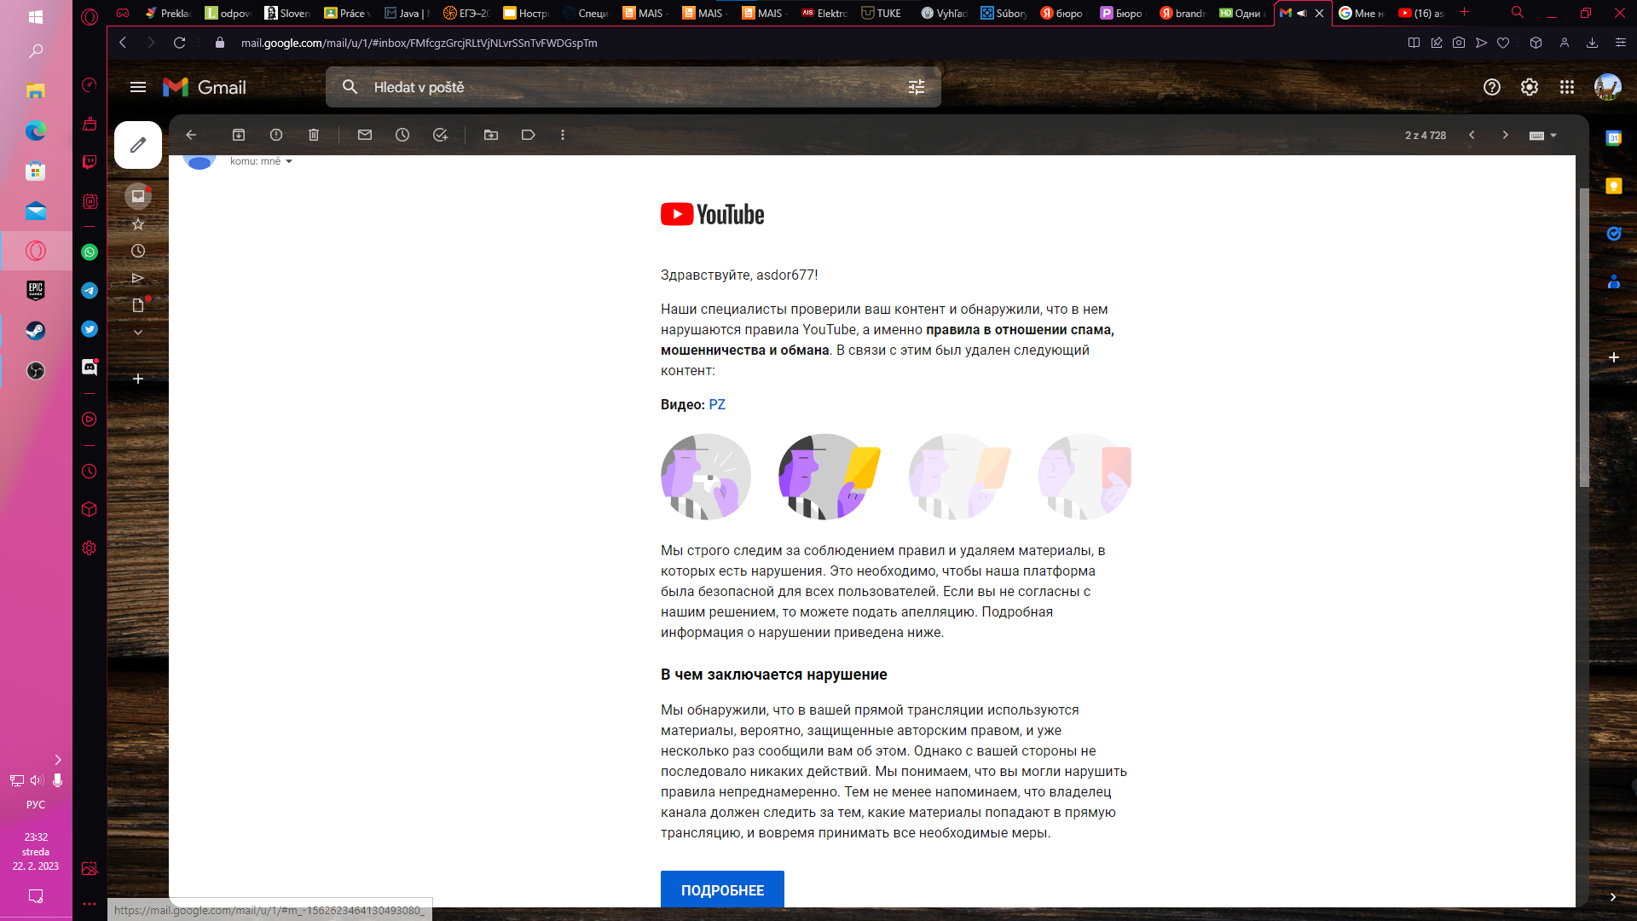The width and height of the screenshot is (1637, 921).
Task: Open Gmail Help question mark
Action: [1492, 87]
